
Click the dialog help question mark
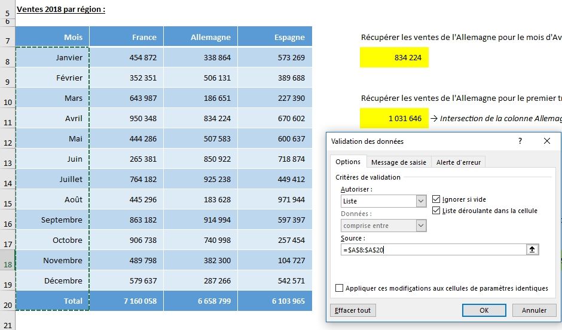click(520, 141)
